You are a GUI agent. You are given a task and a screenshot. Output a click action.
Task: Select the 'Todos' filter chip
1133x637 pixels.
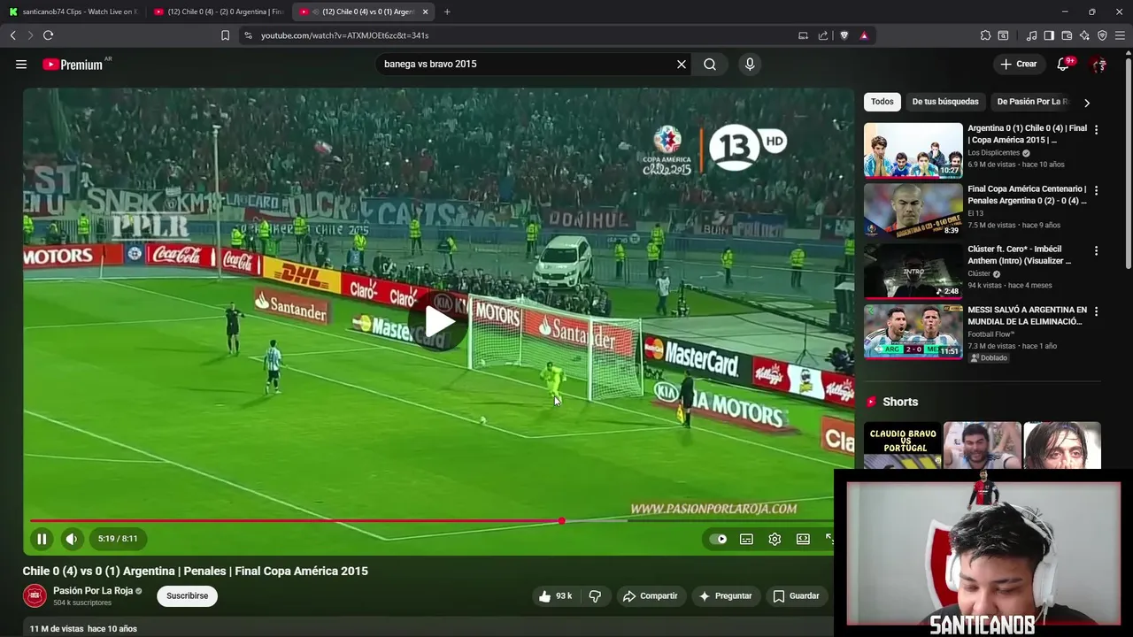click(x=882, y=102)
